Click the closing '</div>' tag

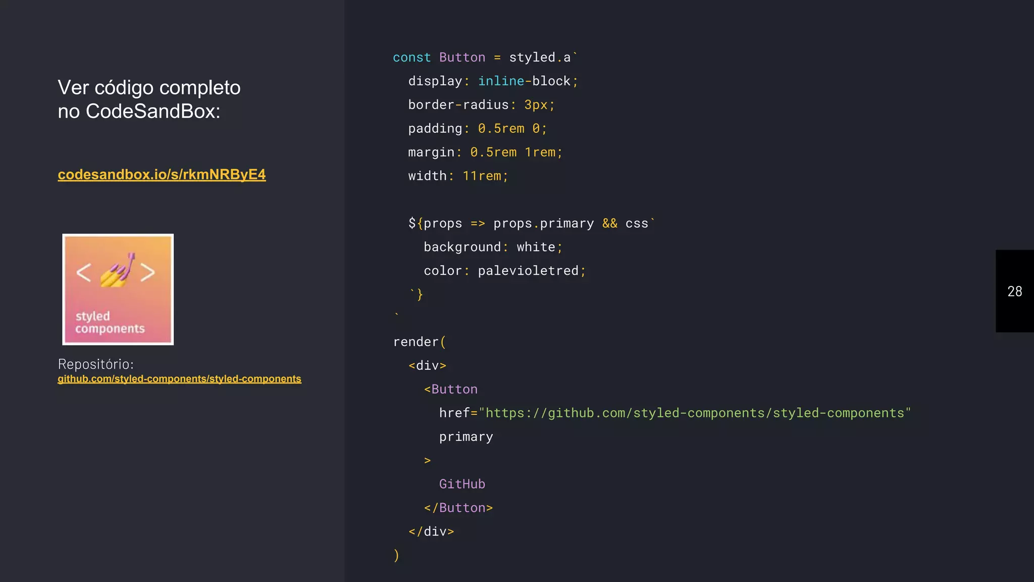[431, 531]
